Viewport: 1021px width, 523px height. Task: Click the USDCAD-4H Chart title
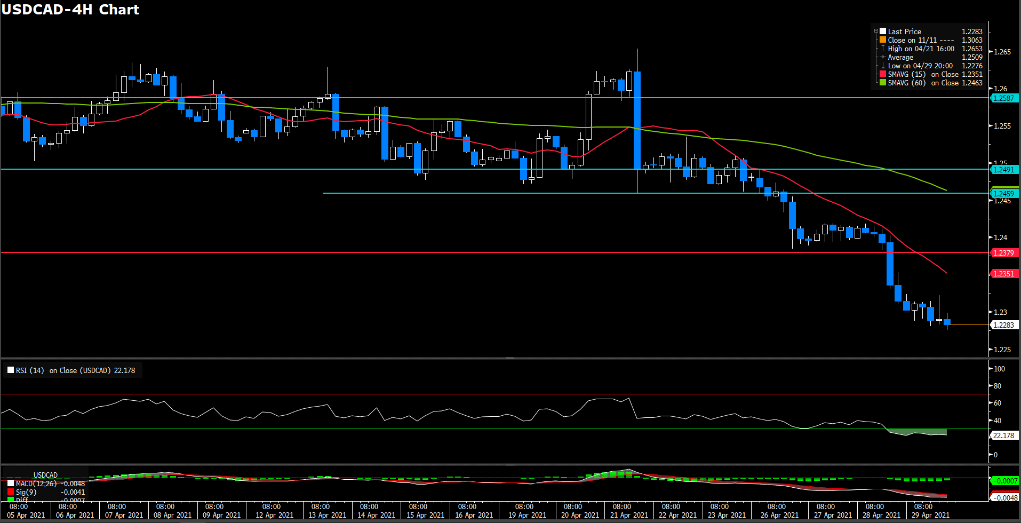(70, 10)
